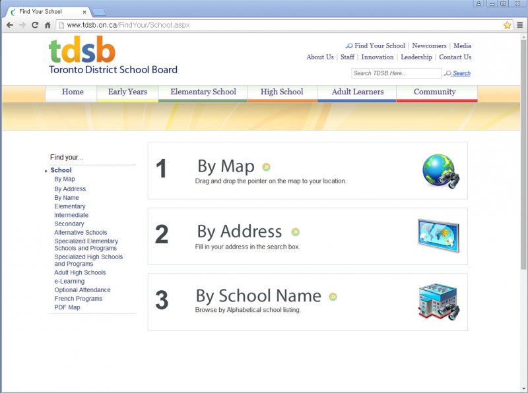Bookmark the page with the star icon

pyautogui.click(x=507, y=25)
